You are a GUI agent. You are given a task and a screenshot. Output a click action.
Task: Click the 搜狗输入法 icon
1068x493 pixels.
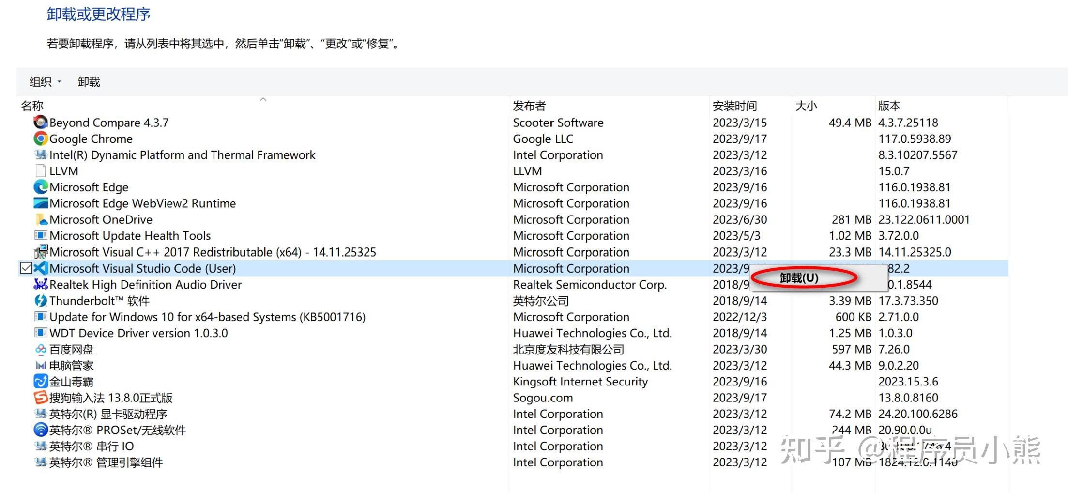point(41,398)
